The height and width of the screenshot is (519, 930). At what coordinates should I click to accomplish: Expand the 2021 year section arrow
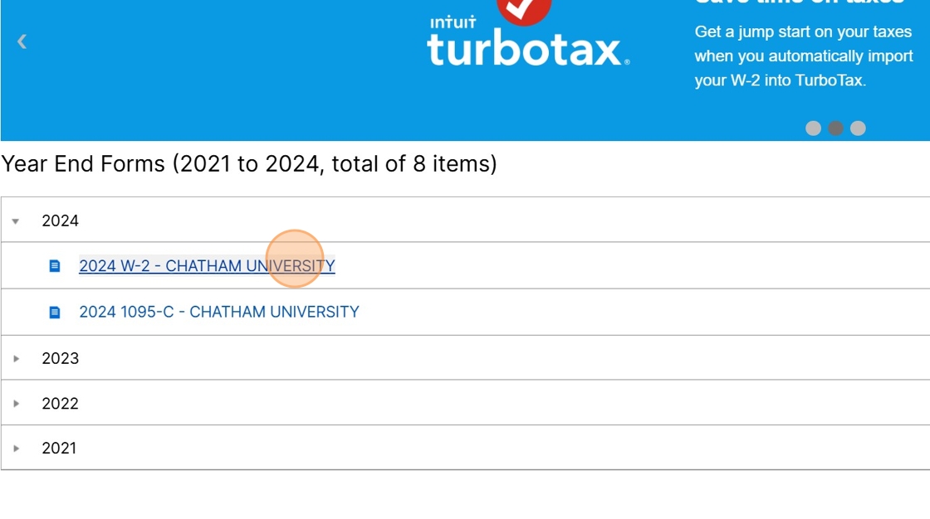tap(16, 449)
